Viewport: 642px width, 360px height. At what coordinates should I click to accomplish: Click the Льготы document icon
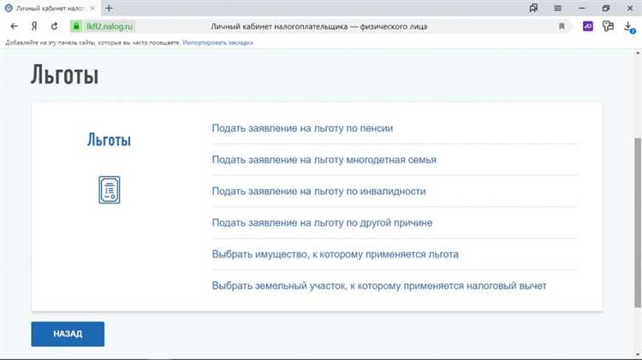pos(110,190)
